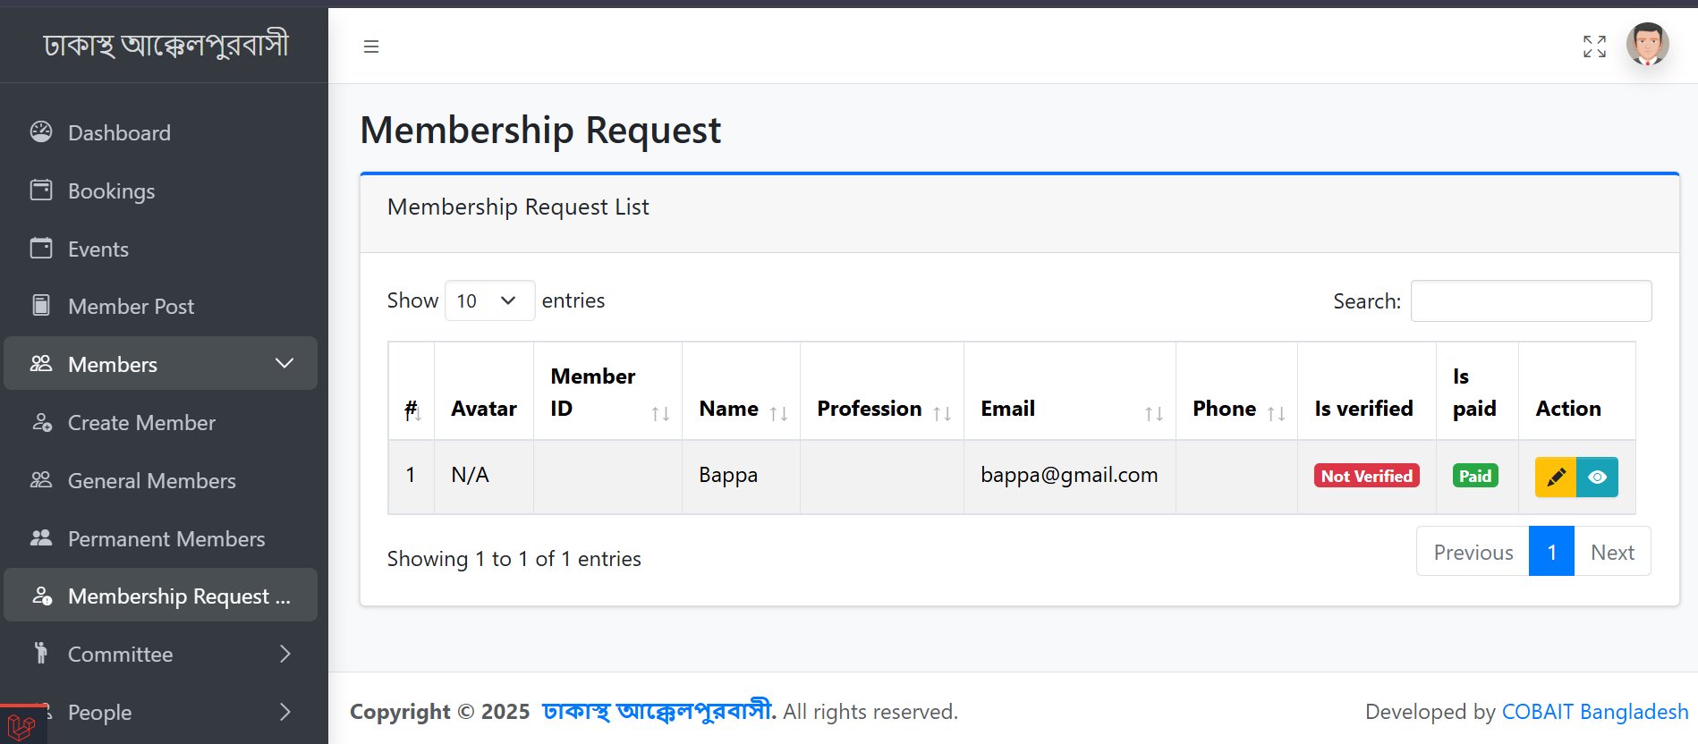The height and width of the screenshot is (744, 1698).
Task: Click the Search input field
Action: click(x=1531, y=301)
